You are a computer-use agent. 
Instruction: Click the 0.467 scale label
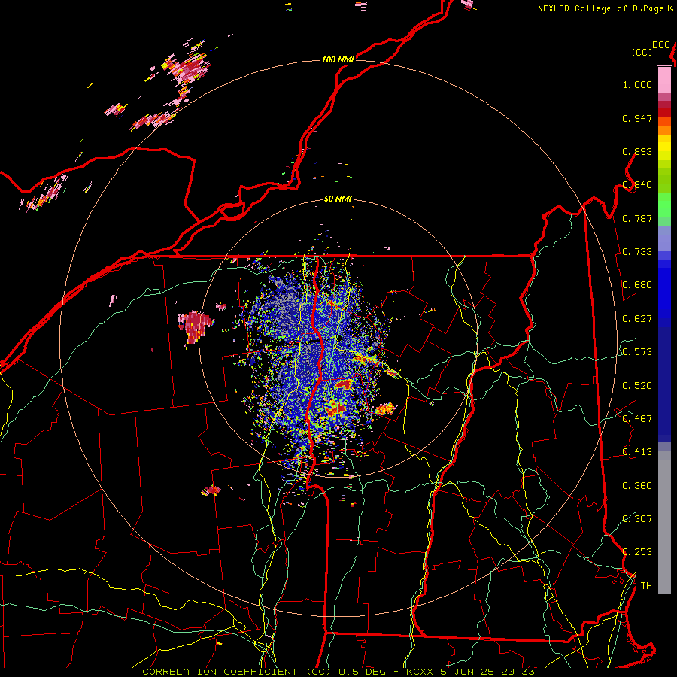pyautogui.click(x=637, y=419)
